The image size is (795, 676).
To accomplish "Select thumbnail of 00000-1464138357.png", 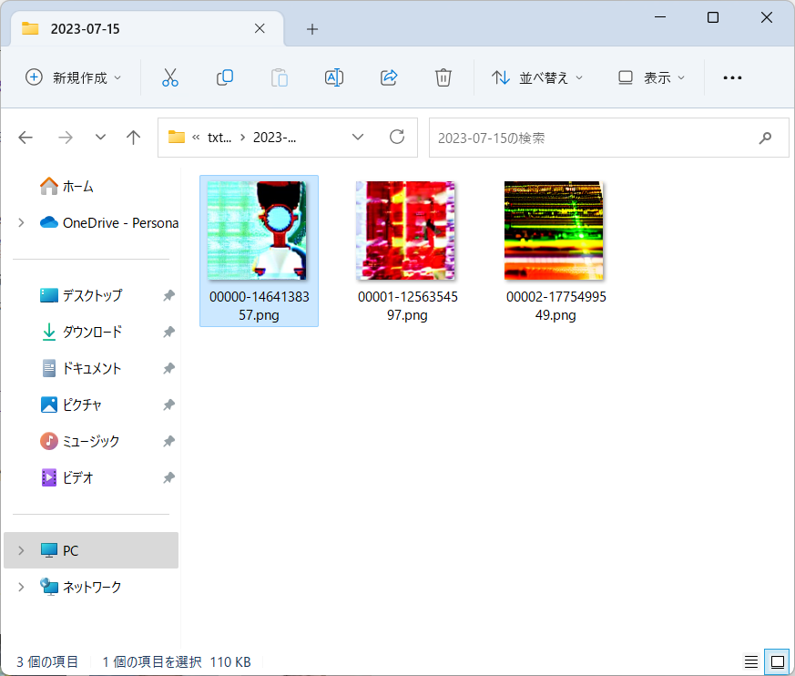I will click(x=257, y=230).
